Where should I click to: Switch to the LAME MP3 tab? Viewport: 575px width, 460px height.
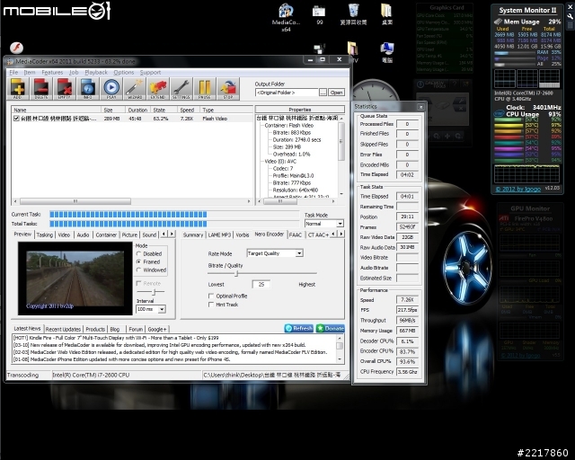(x=219, y=234)
